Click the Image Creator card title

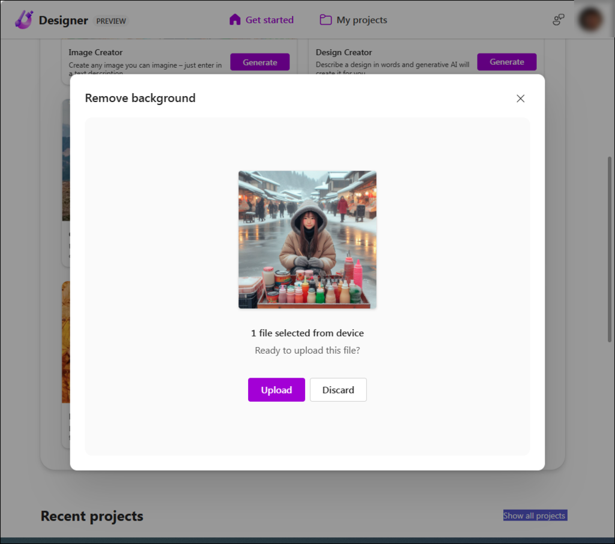pyautogui.click(x=95, y=52)
